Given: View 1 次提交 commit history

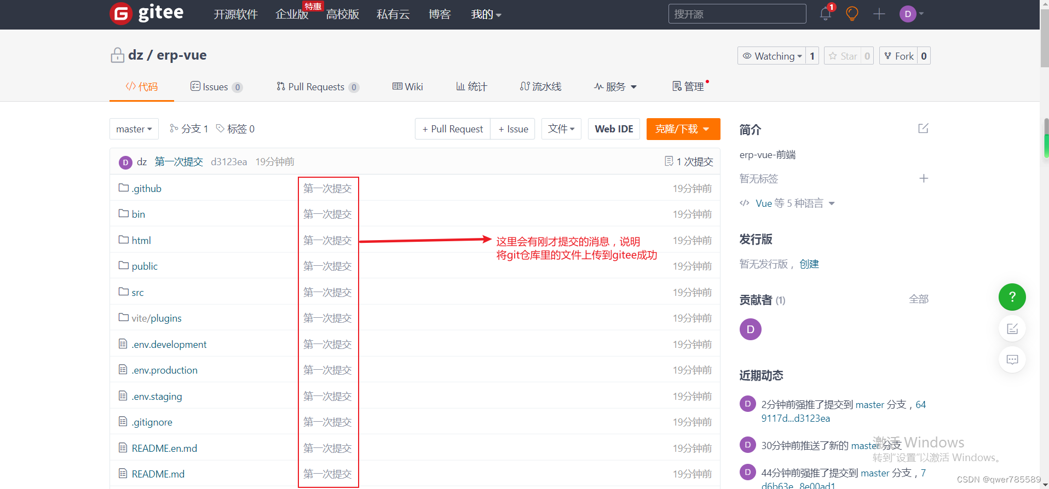Looking at the screenshot, I should tap(689, 162).
